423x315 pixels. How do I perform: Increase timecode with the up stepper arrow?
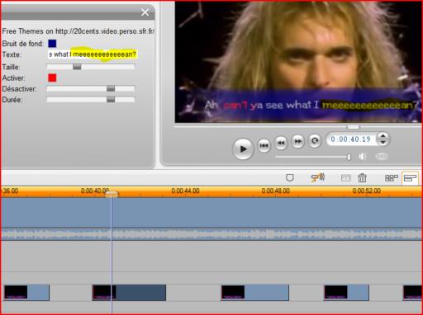point(383,135)
